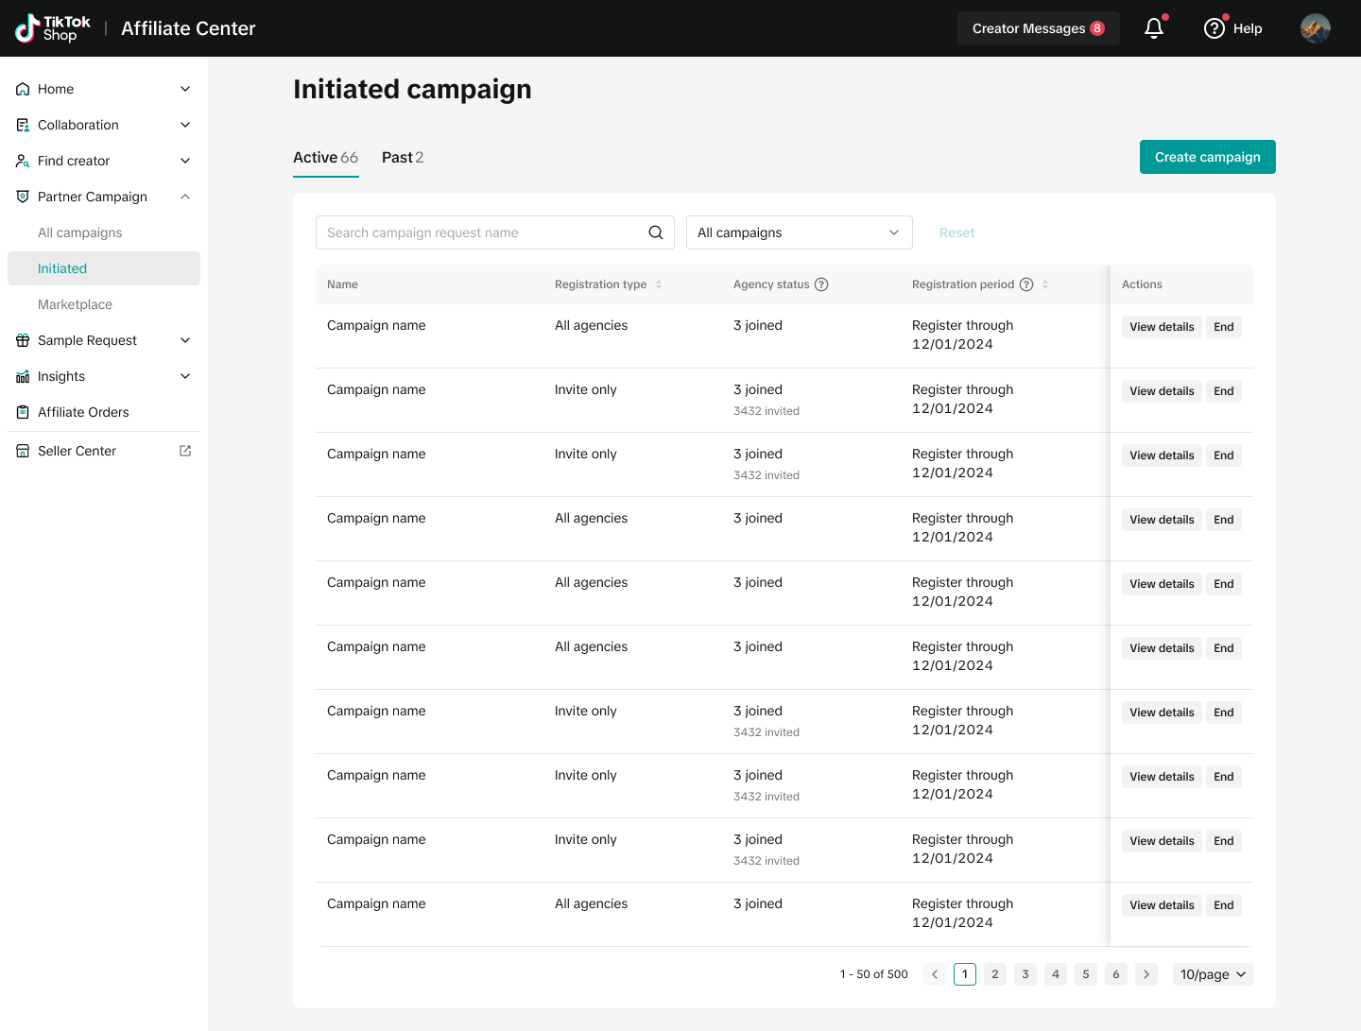Viewport: 1361px width, 1031px height.
Task: Click the Create campaign button
Action: pyautogui.click(x=1207, y=157)
